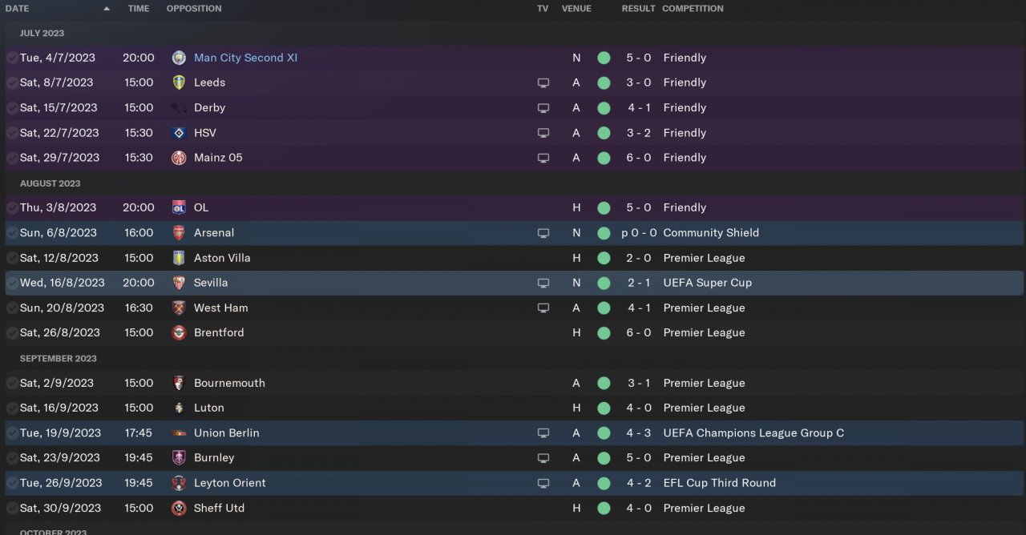Image resolution: width=1026 pixels, height=535 pixels.
Task: Click the Sevilla club badge
Action: (x=179, y=283)
